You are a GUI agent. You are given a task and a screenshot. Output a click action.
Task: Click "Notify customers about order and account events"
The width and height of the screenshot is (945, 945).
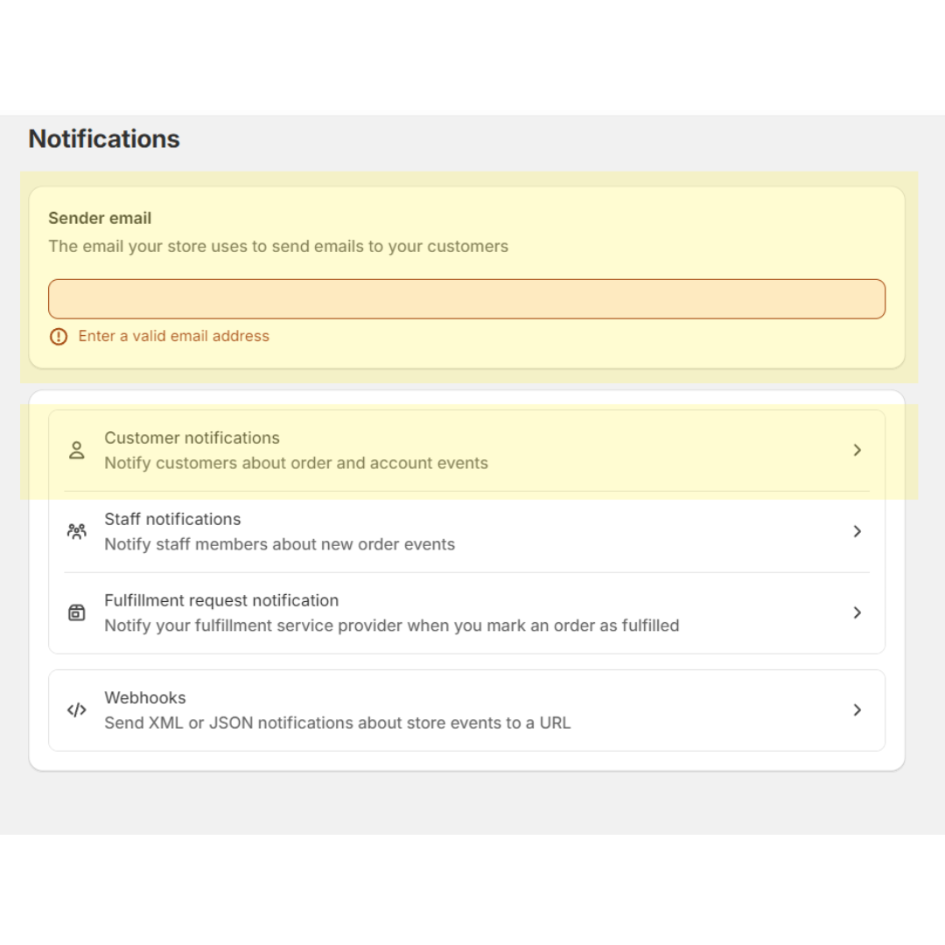(x=296, y=463)
